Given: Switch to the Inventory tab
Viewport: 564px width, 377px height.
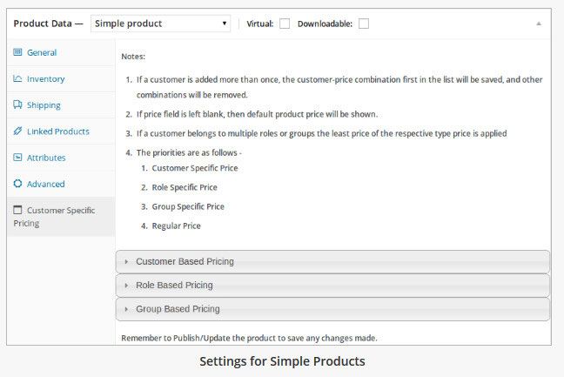Looking at the screenshot, I should (45, 79).
